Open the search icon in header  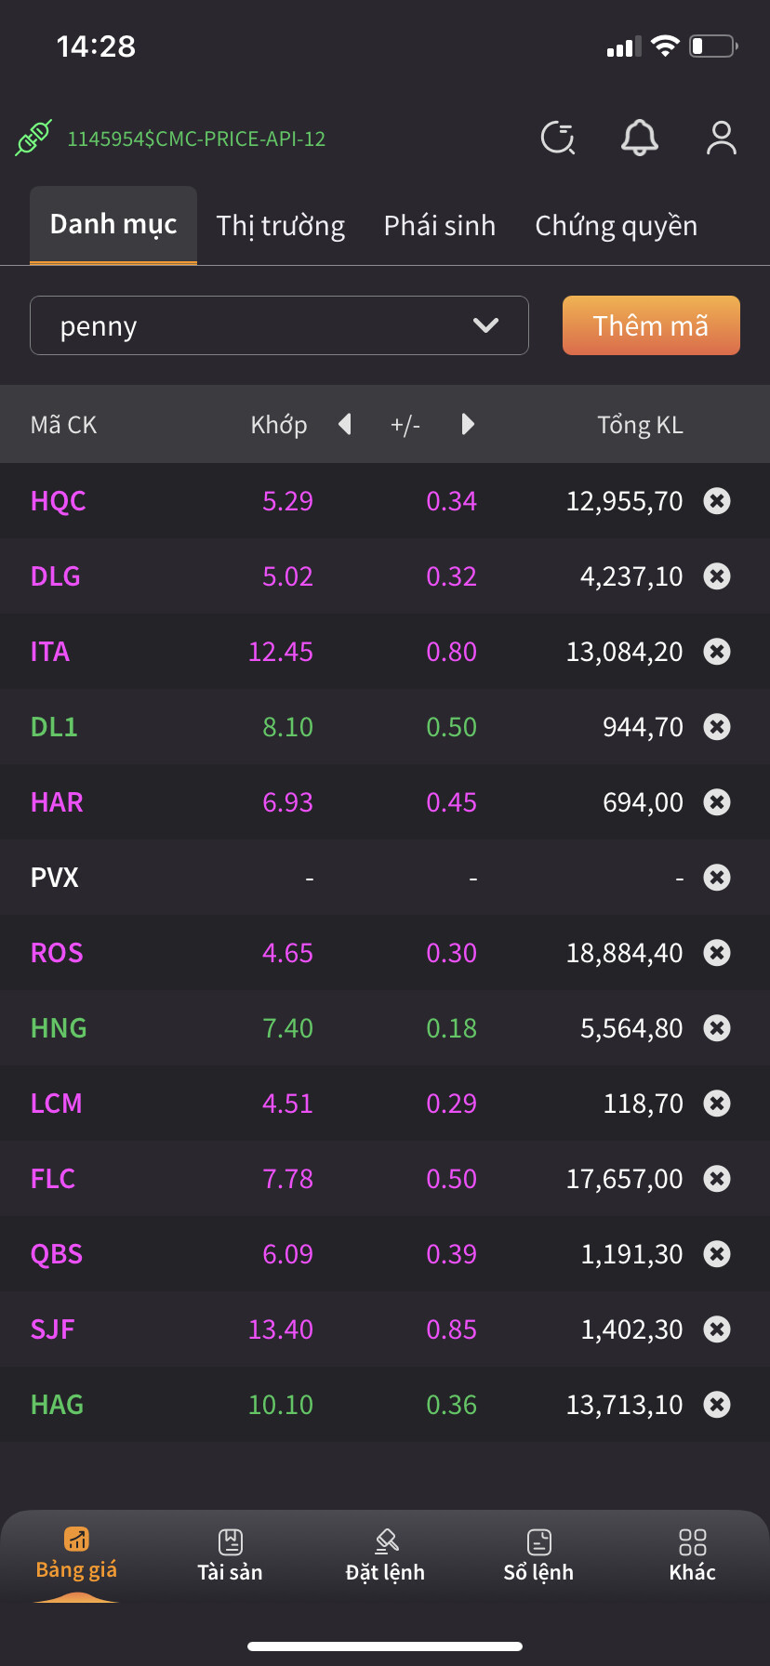click(558, 139)
